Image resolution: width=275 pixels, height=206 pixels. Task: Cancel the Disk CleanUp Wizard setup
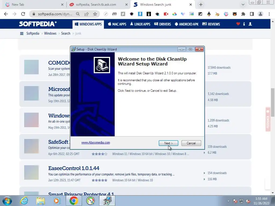pos(191,143)
